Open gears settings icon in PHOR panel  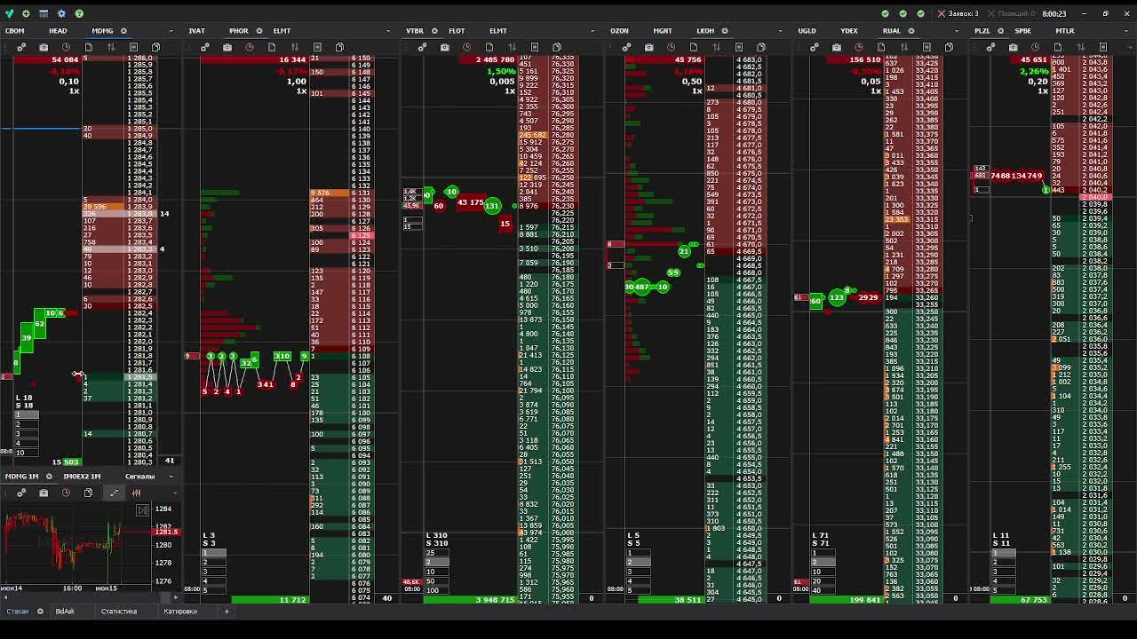205,47
